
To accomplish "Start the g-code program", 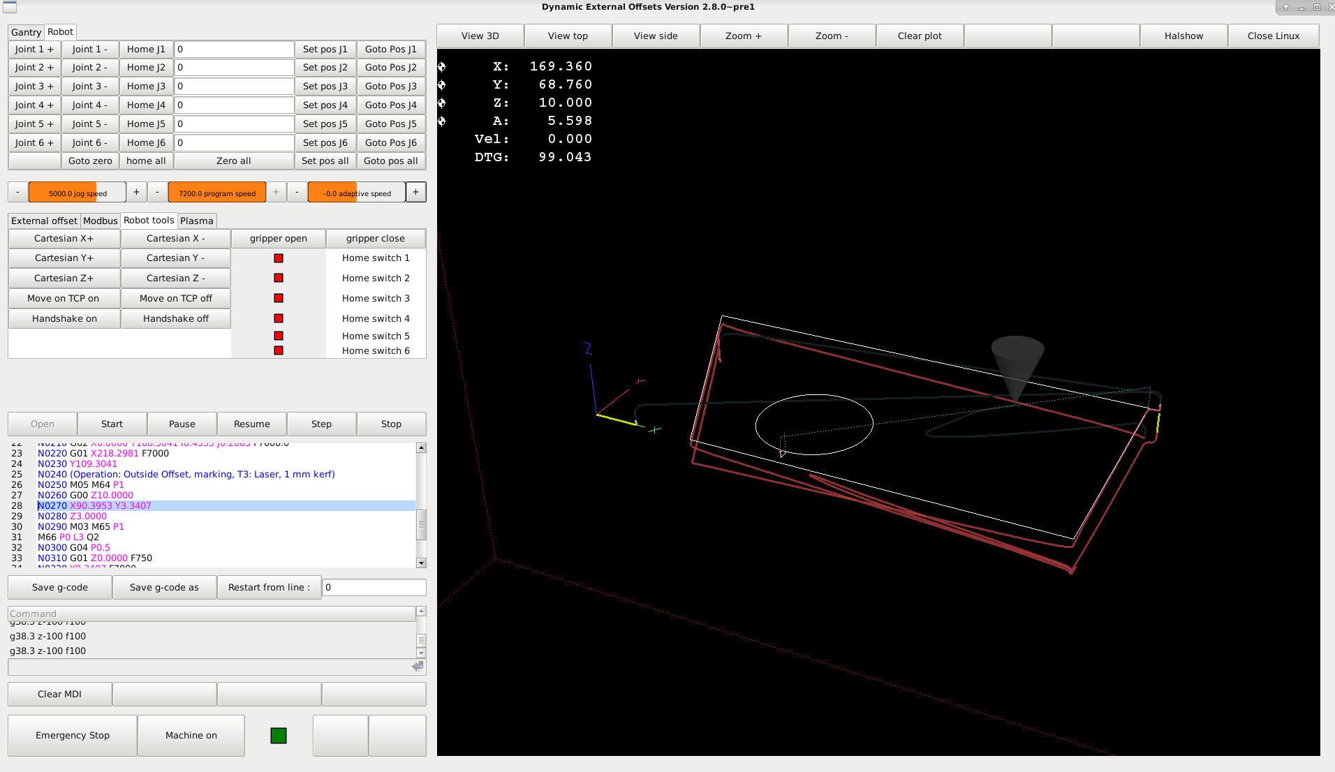I will [112, 424].
